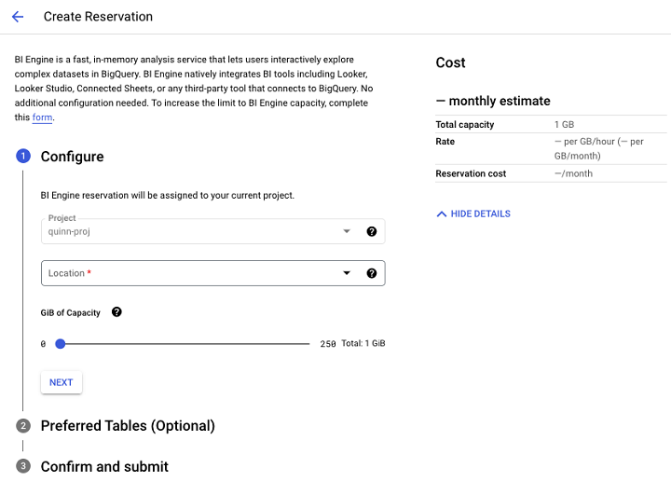This screenshot has width=671, height=482.
Task: Click help icon beside Project field
Action: (372, 231)
